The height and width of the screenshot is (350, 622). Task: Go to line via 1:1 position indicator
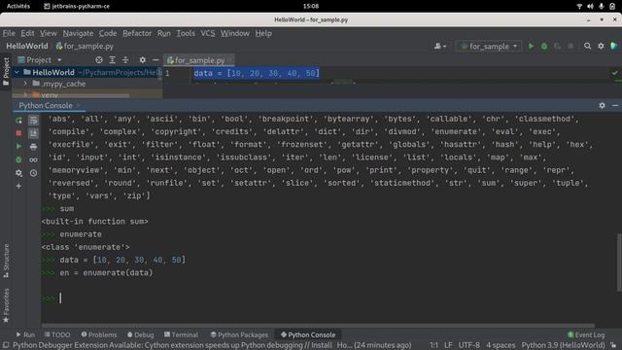coord(434,345)
